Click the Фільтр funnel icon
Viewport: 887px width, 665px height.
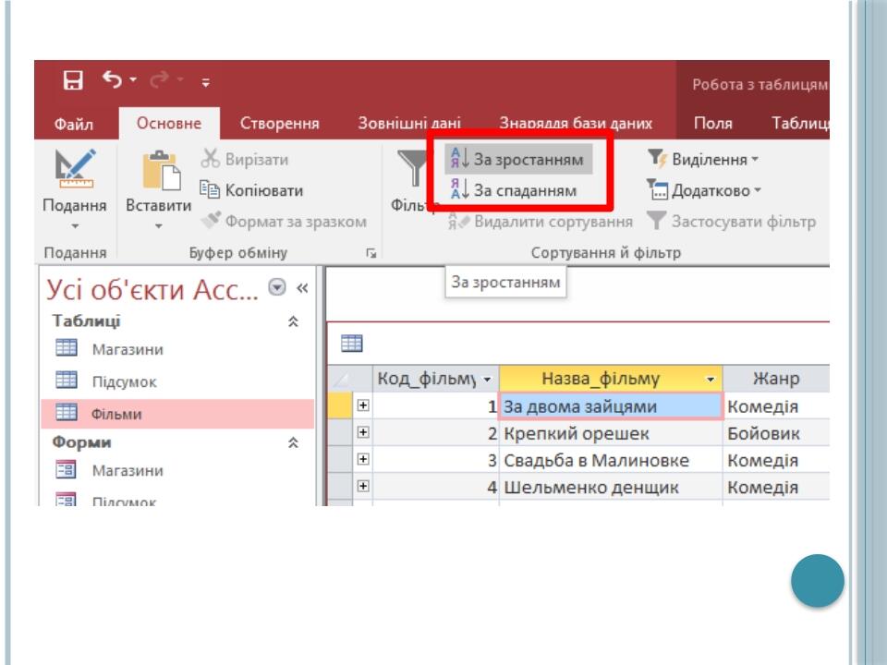(412, 168)
